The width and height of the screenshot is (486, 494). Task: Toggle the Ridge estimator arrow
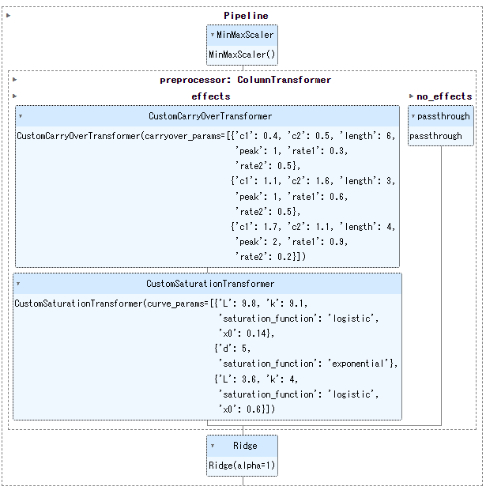click(213, 446)
